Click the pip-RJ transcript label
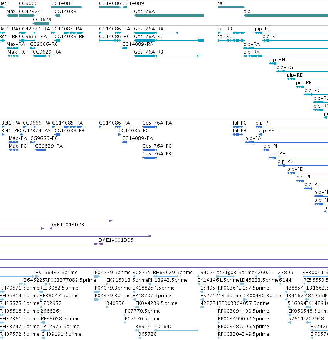The width and height of the screenshot is (328, 340). point(262,29)
